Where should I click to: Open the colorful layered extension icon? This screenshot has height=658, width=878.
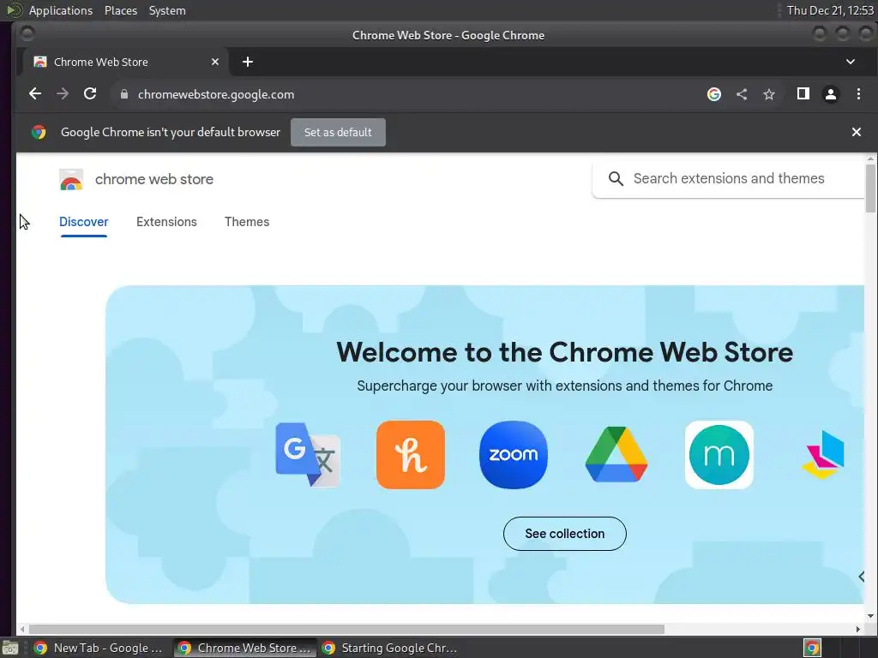pyautogui.click(x=823, y=455)
